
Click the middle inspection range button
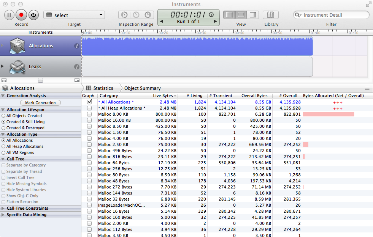[136, 15]
